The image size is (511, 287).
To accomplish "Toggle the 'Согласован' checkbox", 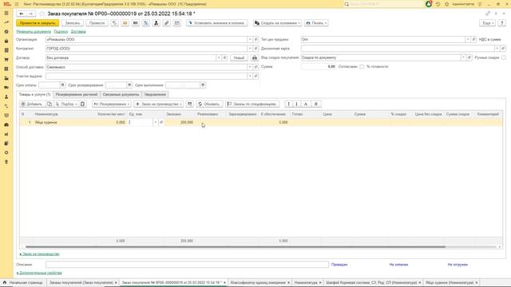I will 362,67.
